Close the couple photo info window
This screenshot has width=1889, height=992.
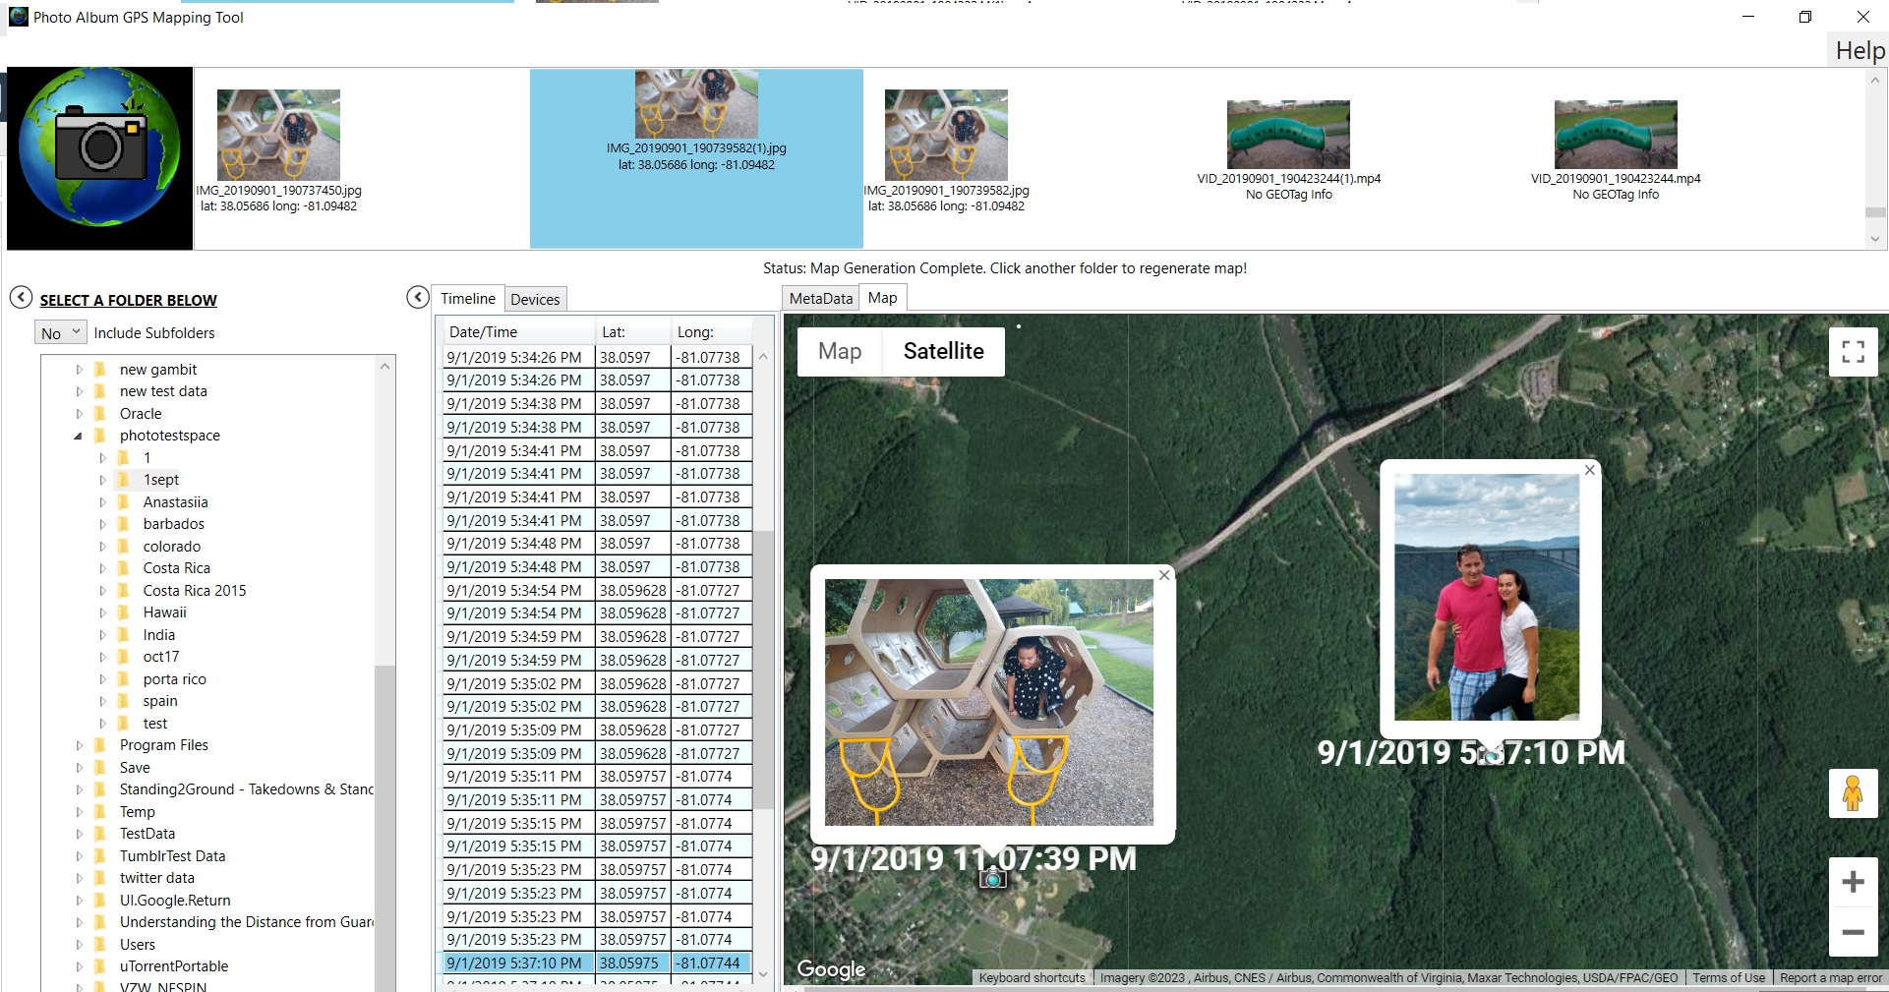[1589, 470]
